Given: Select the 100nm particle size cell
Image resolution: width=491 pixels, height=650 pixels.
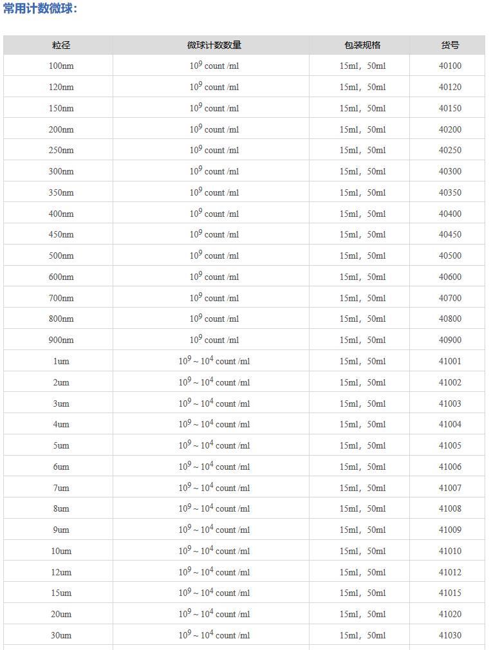Looking at the screenshot, I should (x=61, y=66).
